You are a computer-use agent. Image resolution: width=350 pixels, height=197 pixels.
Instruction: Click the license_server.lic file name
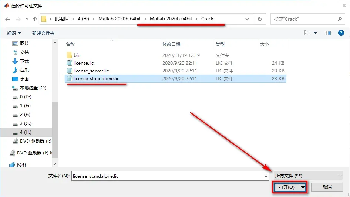pos(91,71)
